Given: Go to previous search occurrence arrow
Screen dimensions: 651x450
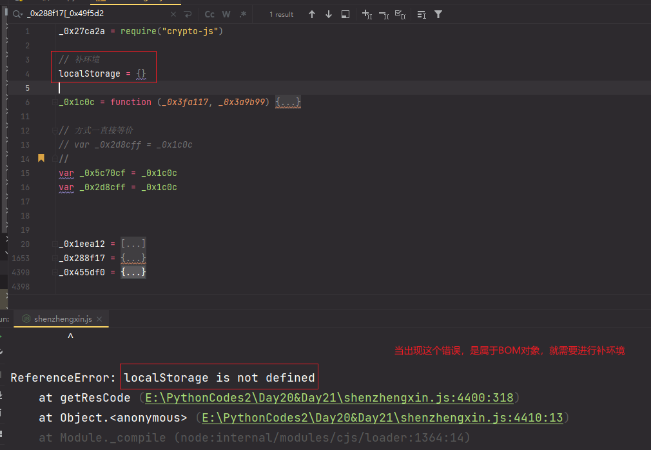Looking at the screenshot, I should (x=312, y=15).
